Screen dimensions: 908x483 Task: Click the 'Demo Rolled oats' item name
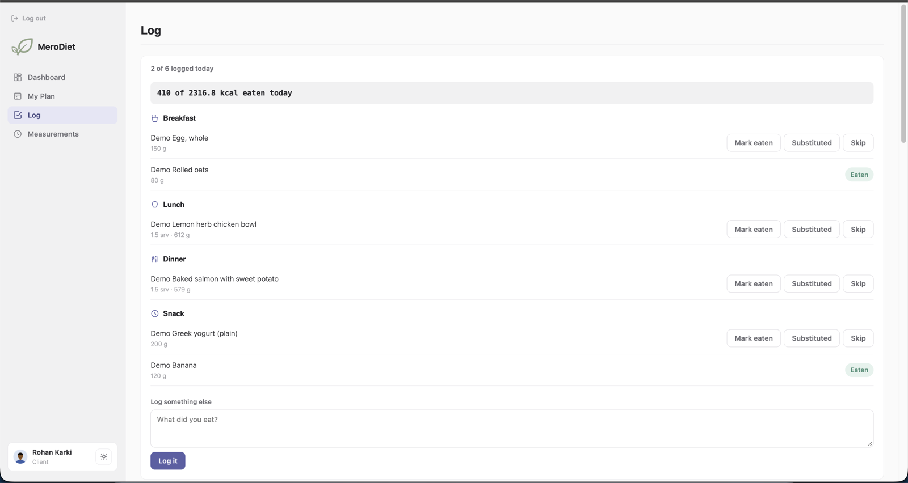click(x=179, y=170)
